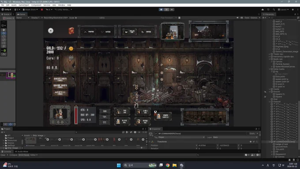Toggle Collapse in Console
The image size is (300, 169).
point(13,155)
